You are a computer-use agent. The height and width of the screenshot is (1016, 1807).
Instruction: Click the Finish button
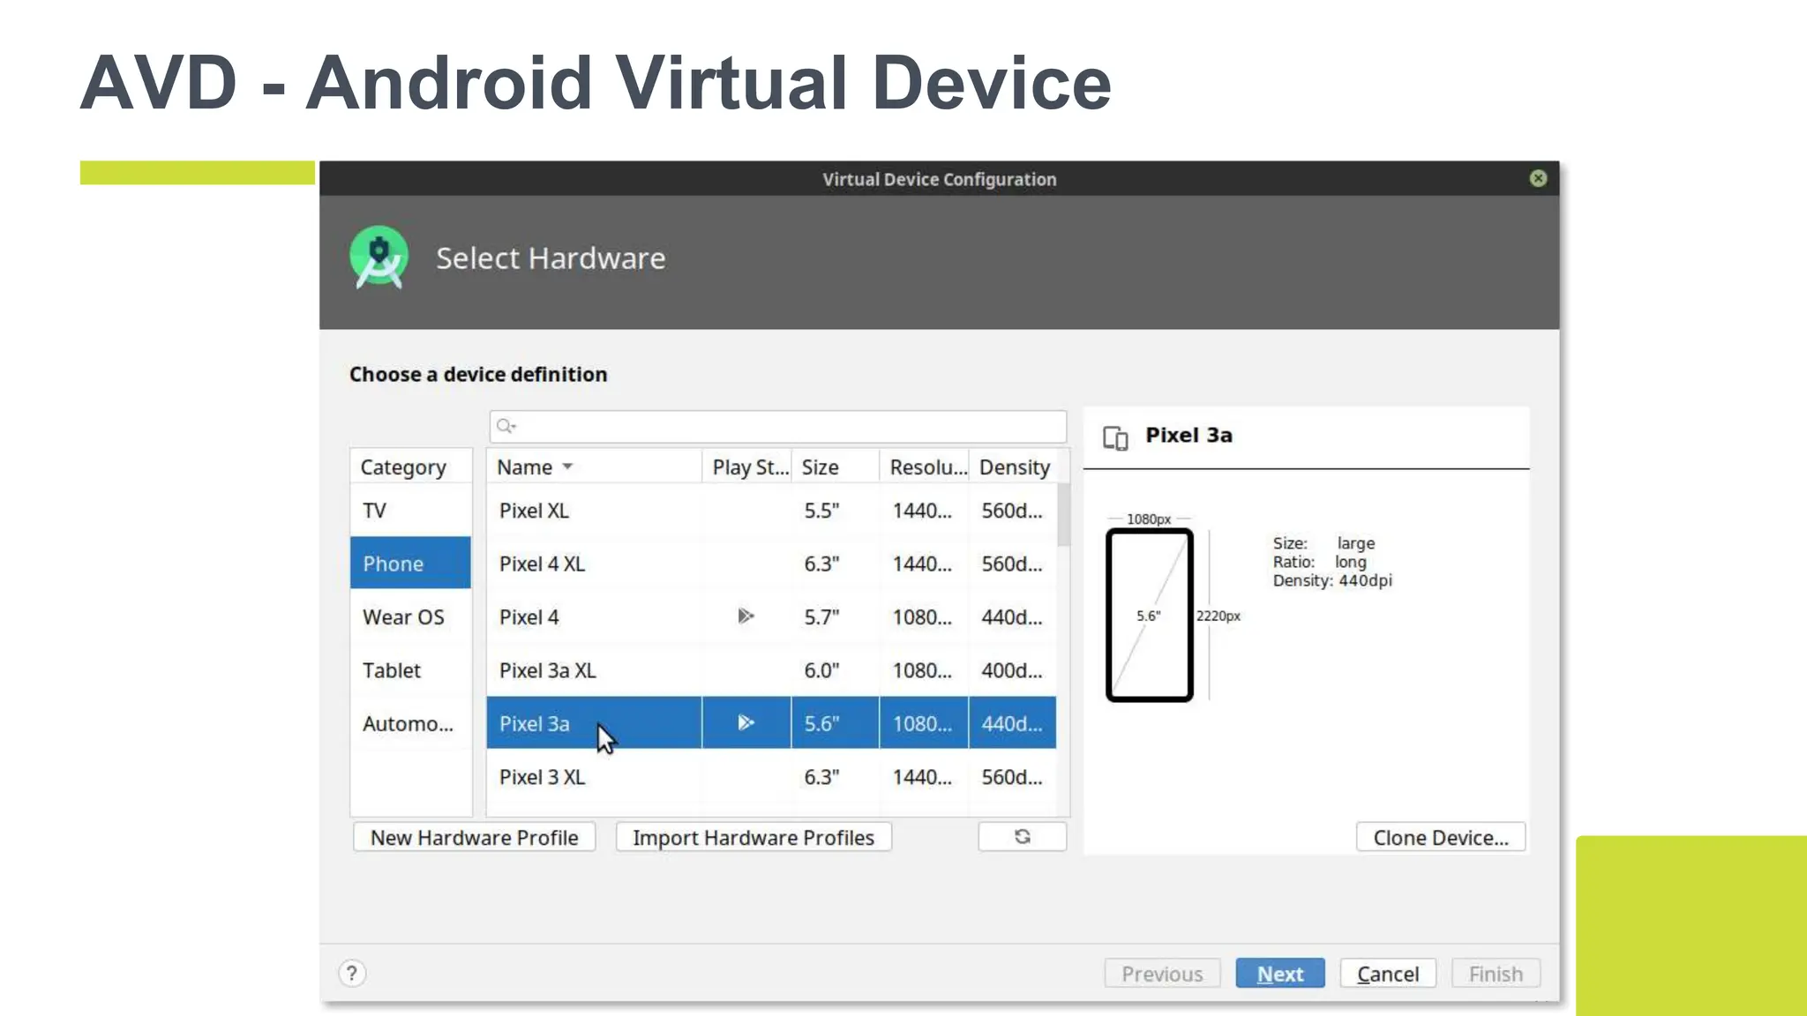(x=1496, y=973)
